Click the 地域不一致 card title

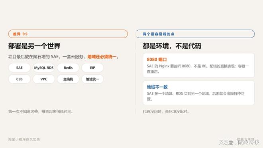(x=157, y=87)
